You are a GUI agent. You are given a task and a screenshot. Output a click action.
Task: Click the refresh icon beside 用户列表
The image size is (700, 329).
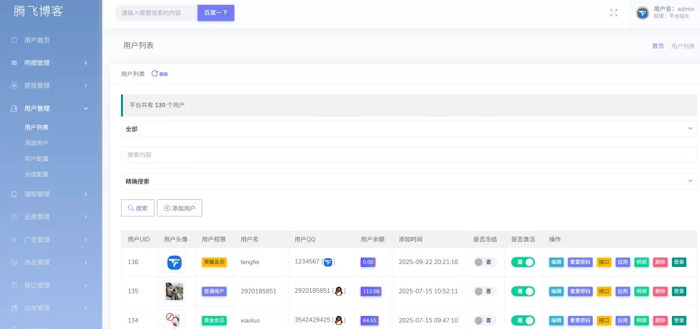tap(154, 73)
